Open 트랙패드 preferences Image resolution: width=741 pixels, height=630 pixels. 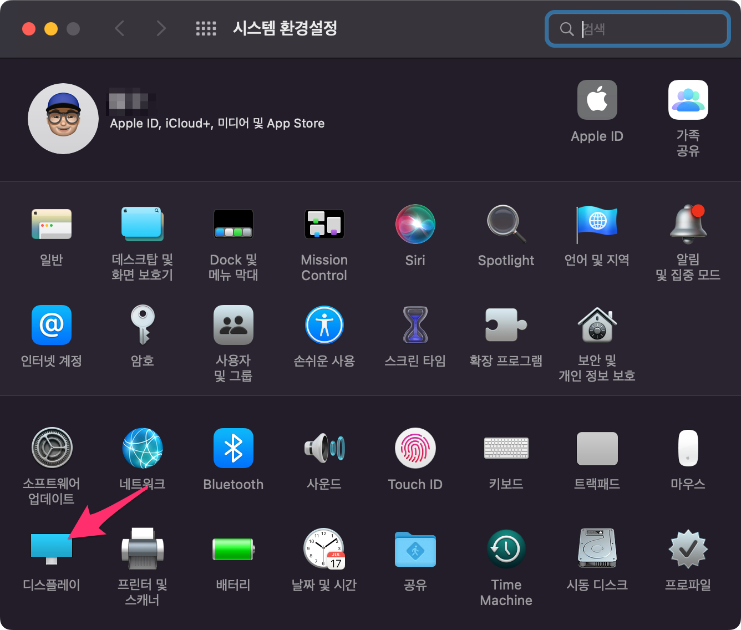click(x=597, y=448)
